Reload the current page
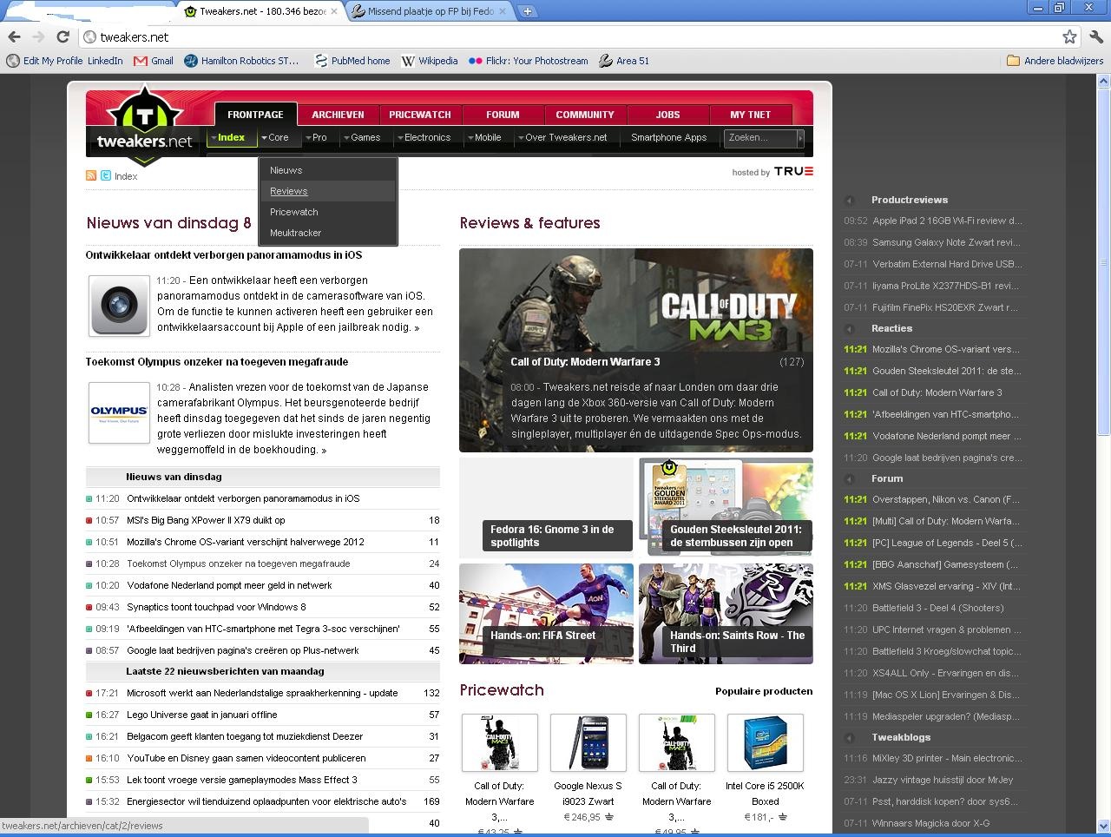Image resolution: width=1111 pixels, height=837 pixels. pyautogui.click(x=62, y=37)
